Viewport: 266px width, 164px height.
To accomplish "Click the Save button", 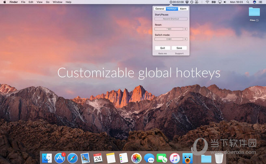I will [x=179, y=48].
